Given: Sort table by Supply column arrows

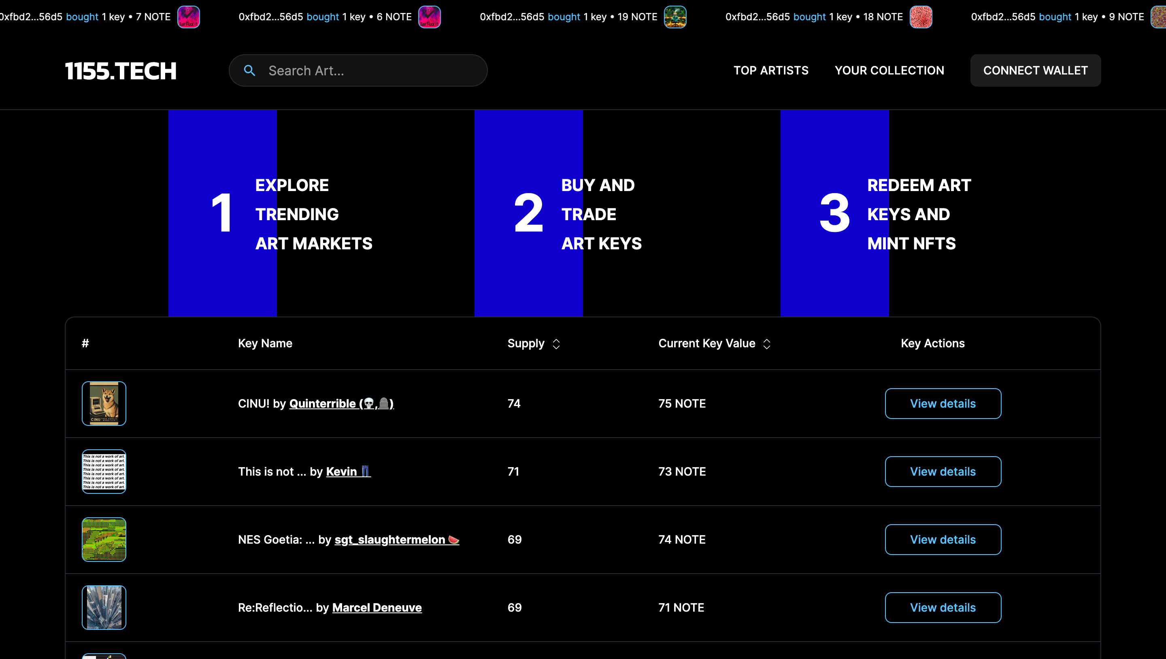Looking at the screenshot, I should (x=556, y=344).
